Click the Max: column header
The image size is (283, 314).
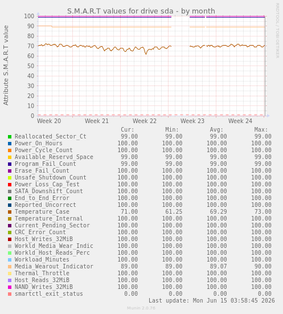pos(261,129)
